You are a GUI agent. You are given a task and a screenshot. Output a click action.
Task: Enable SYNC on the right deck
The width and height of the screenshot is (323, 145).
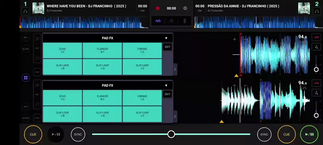[264, 134]
